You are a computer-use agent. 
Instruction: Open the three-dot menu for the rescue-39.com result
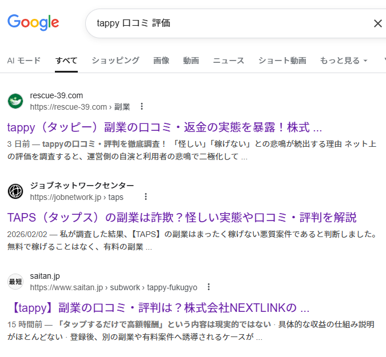[142, 106]
